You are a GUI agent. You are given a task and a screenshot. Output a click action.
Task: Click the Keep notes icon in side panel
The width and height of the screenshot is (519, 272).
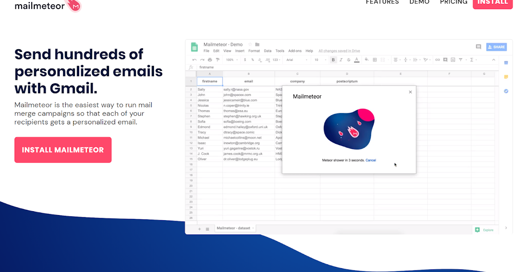tap(506, 77)
